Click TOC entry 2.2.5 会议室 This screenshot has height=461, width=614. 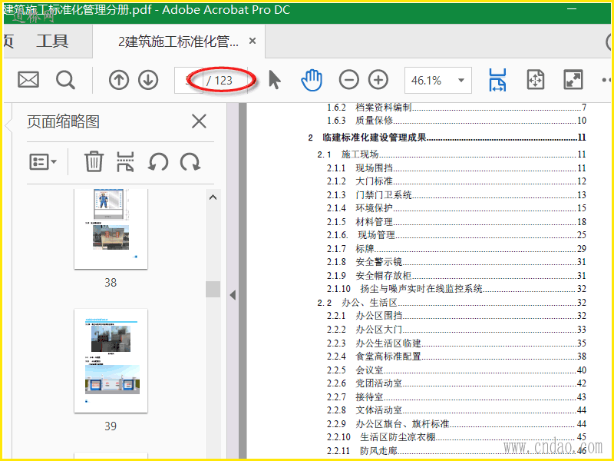tap(457, 370)
